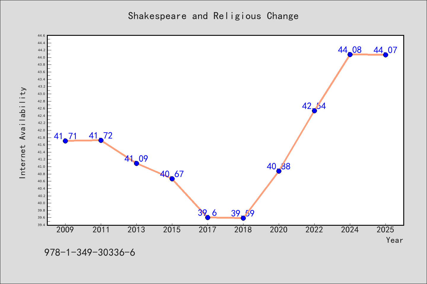427x284 pixels.
Task: Click the 44.0 y-axis tick label
Action: [41, 57]
